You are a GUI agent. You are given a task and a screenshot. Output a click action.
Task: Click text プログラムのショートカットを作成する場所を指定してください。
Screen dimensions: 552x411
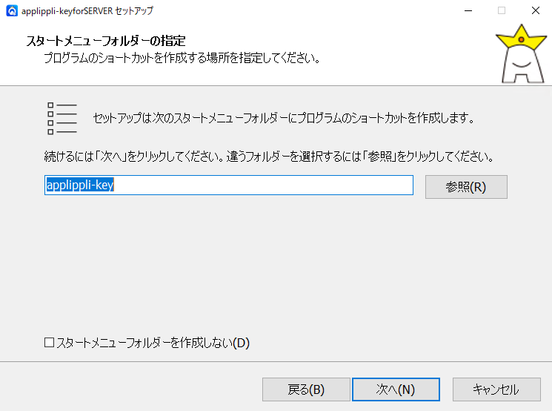coord(182,58)
